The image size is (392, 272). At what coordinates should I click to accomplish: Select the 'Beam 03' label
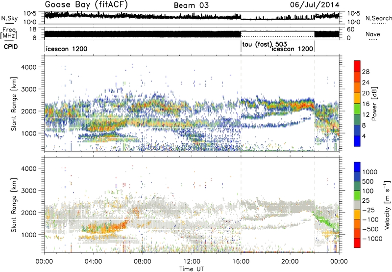pos(191,5)
